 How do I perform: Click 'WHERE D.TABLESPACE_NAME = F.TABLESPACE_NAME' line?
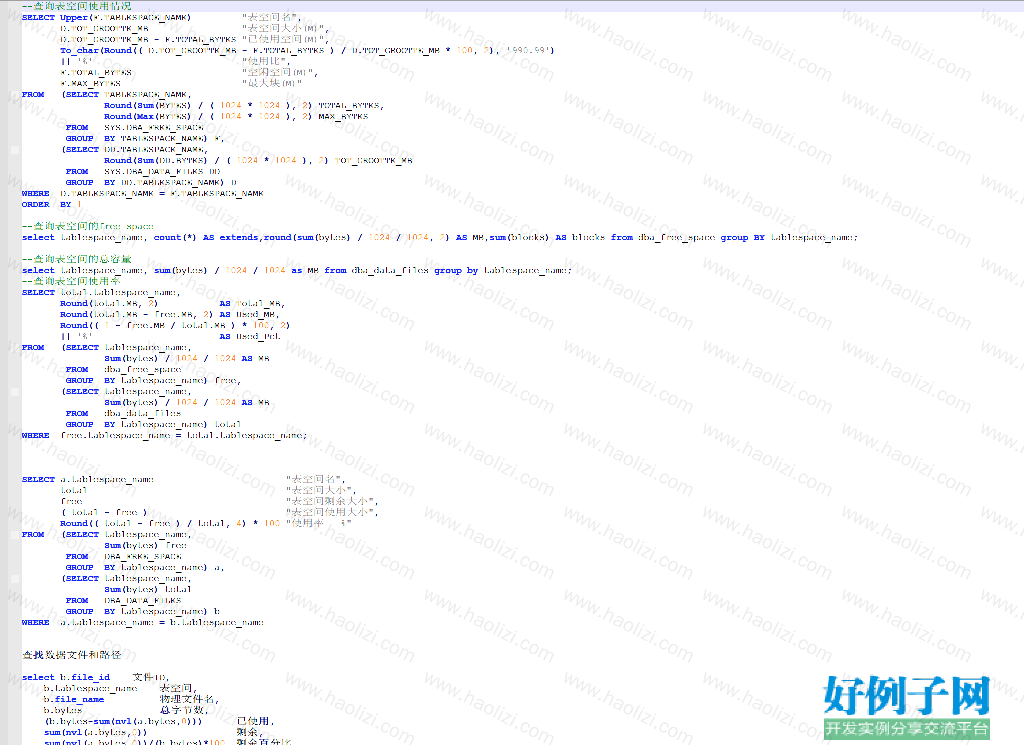143,194
